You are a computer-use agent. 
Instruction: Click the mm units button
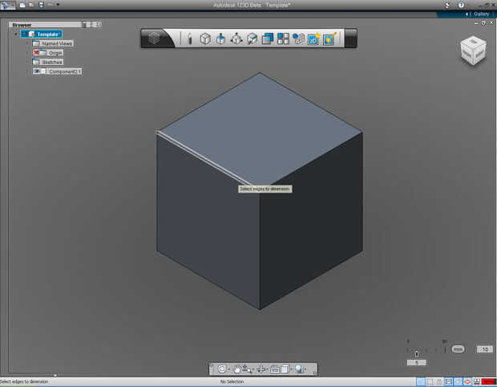pyautogui.click(x=458, y=349)
